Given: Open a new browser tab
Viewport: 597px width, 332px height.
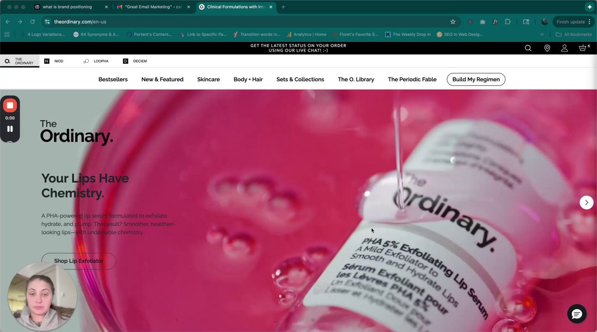Looking at the screenshot, I should pos(283,7).
